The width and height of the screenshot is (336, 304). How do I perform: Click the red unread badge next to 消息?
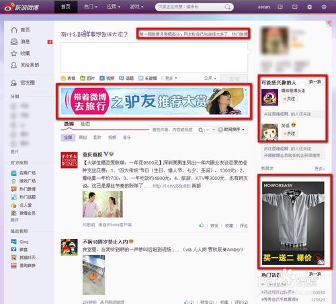[50, 42]
